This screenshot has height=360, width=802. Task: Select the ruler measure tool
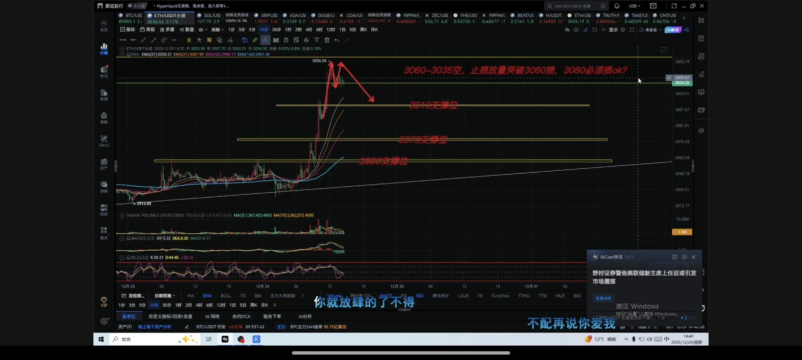(x=255, y=40)
